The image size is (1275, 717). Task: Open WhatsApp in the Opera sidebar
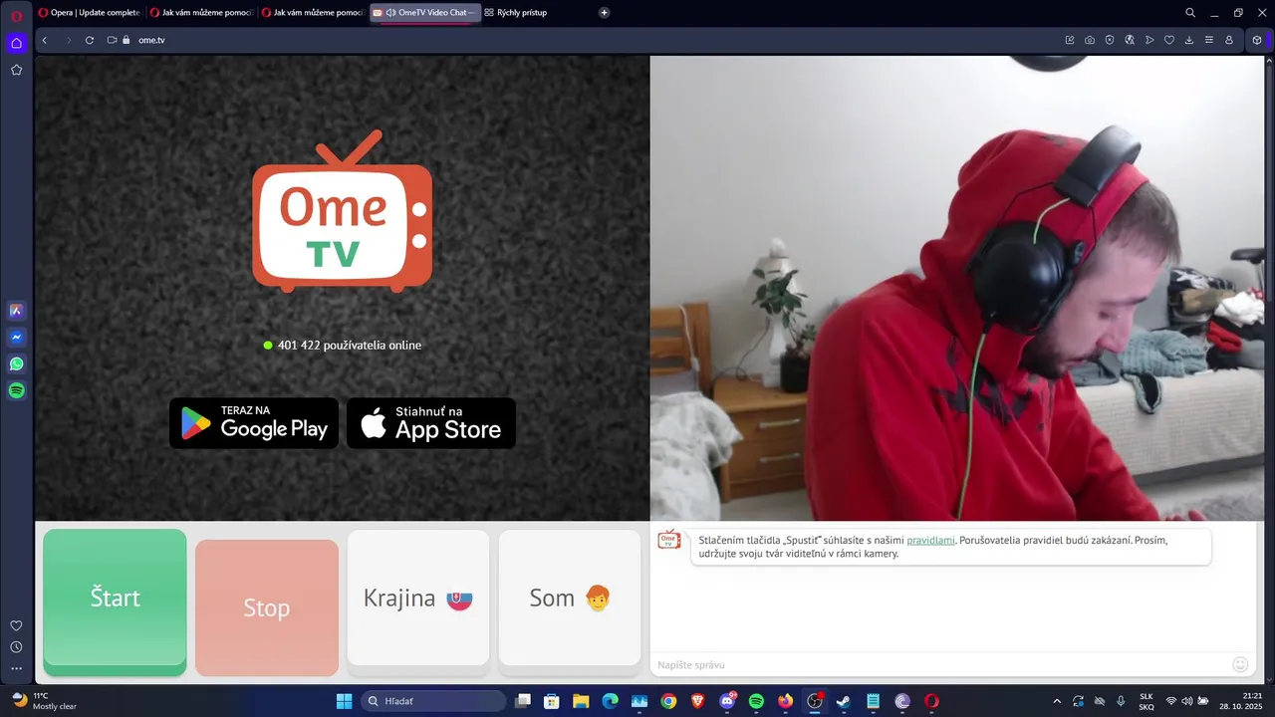coord(16,364)
